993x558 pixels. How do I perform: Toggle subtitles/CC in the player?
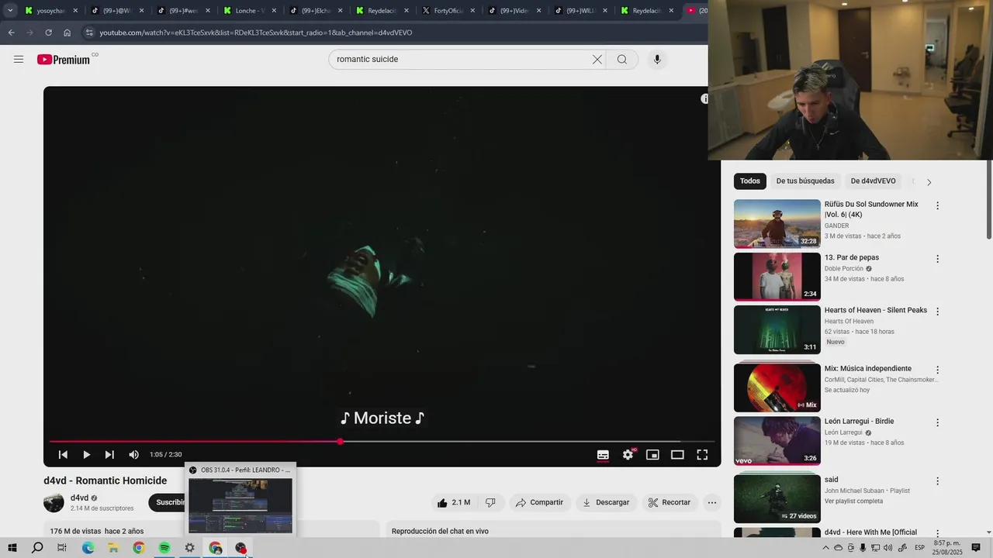(x=603, y=455)
